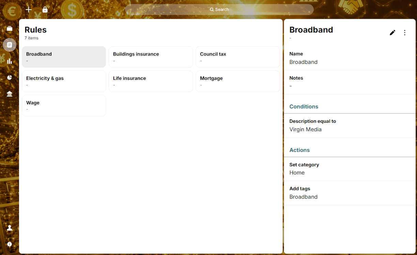Viewport: 417px width, 255px height.
Task: Open the pie chart icon in the sidebar
Action: [10, 78]
